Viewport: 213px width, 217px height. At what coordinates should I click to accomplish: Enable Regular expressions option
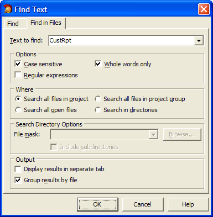(x=18, y=75)
